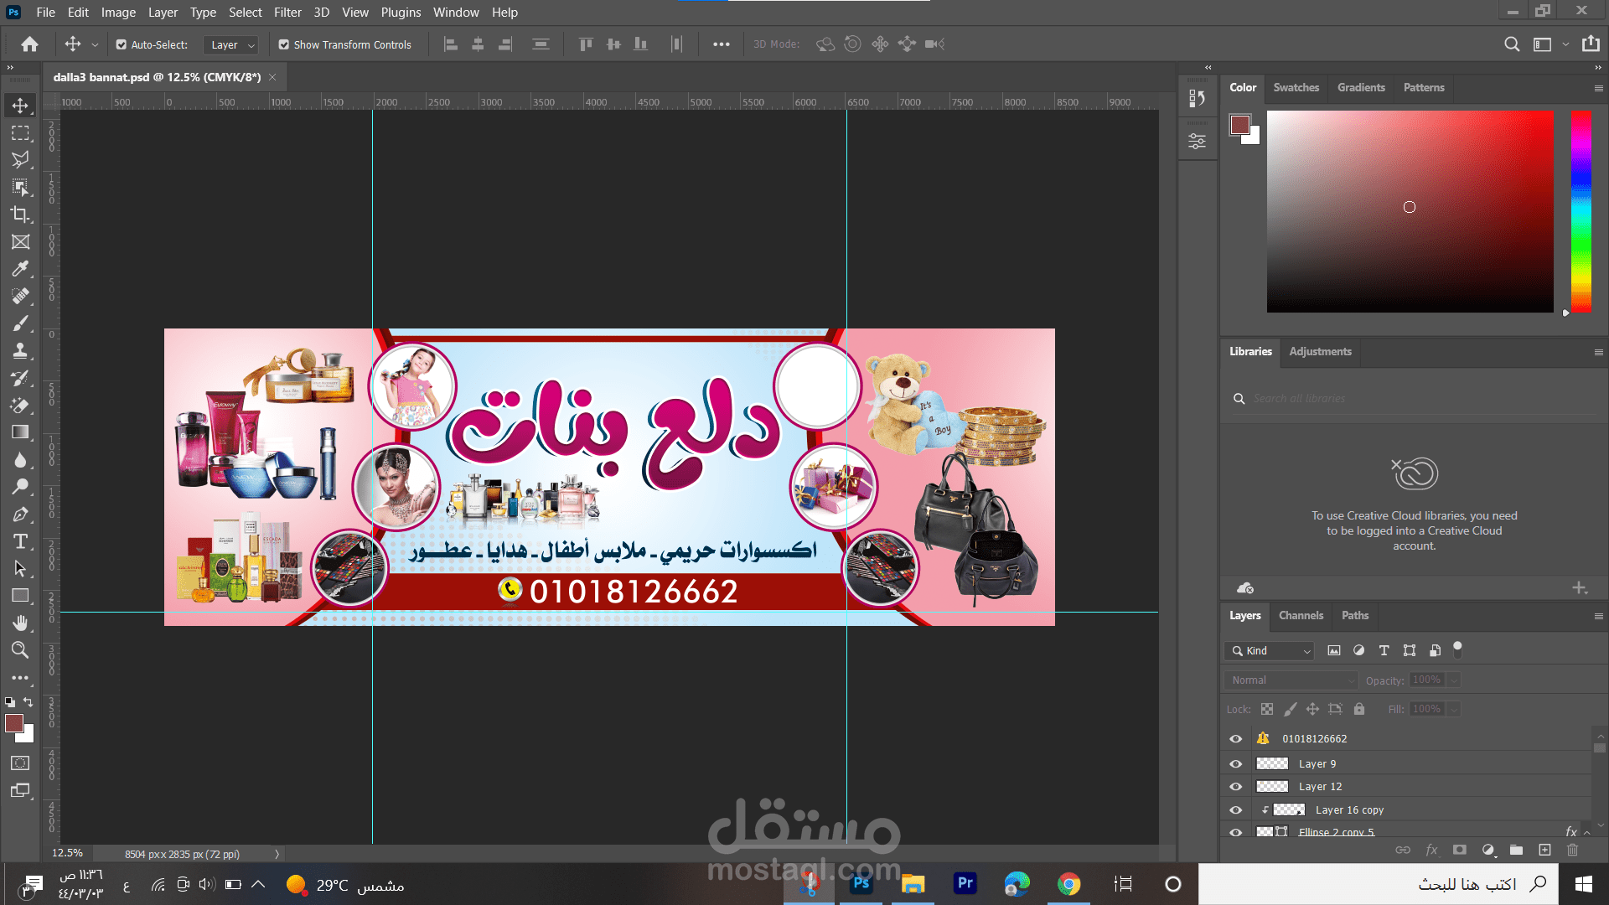Select the Zoom tool
This screenshot has height=905, width=1609.
click(21, 649)
